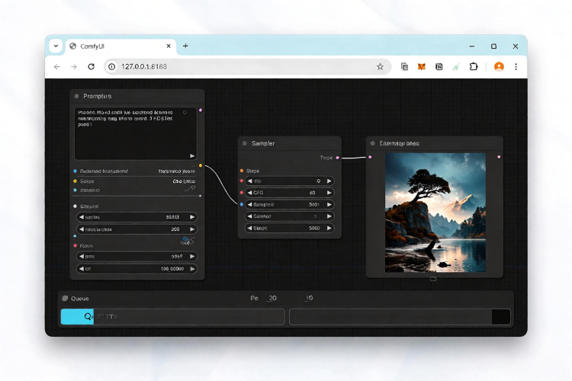Select the white input port in Prompters node
This screenshot has width=572, height=381.
[x=76, y=207]
